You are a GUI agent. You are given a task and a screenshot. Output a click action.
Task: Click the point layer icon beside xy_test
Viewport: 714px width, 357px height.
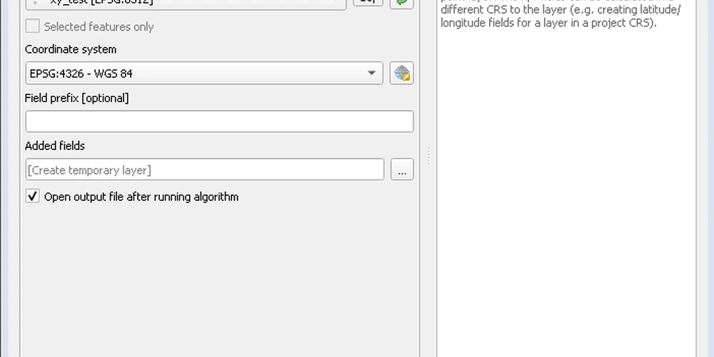36,2
